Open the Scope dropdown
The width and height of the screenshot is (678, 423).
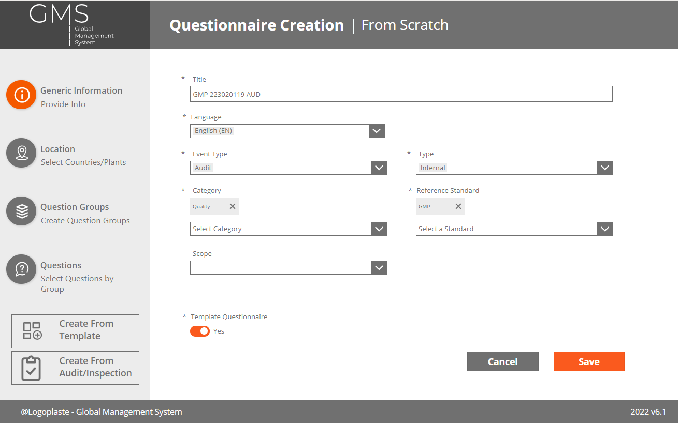(379, 267)
